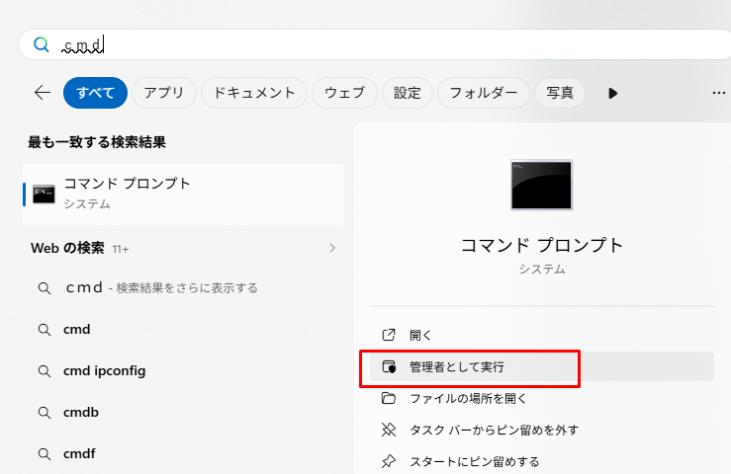Switch to the フォルダー filter tab
This screenshot has height=474, width=731.
(483, 93)
